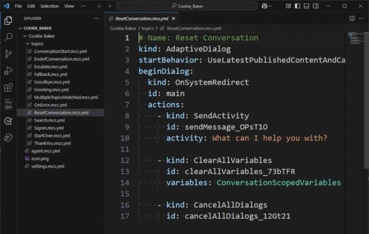Open the Testing checkmark icon in activity bar
Image resolution: width=369 pixels, height=234 pixels.
point(8,121)
